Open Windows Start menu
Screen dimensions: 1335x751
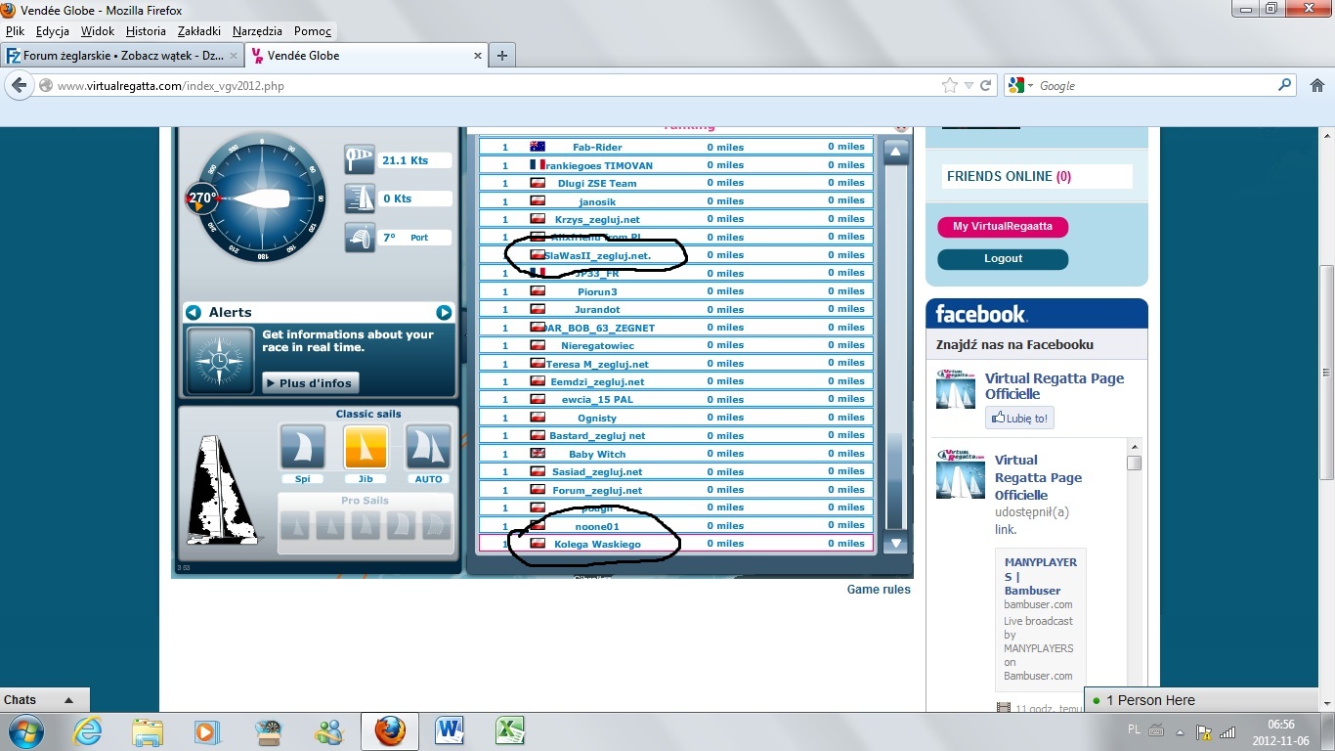pos(26,731)
